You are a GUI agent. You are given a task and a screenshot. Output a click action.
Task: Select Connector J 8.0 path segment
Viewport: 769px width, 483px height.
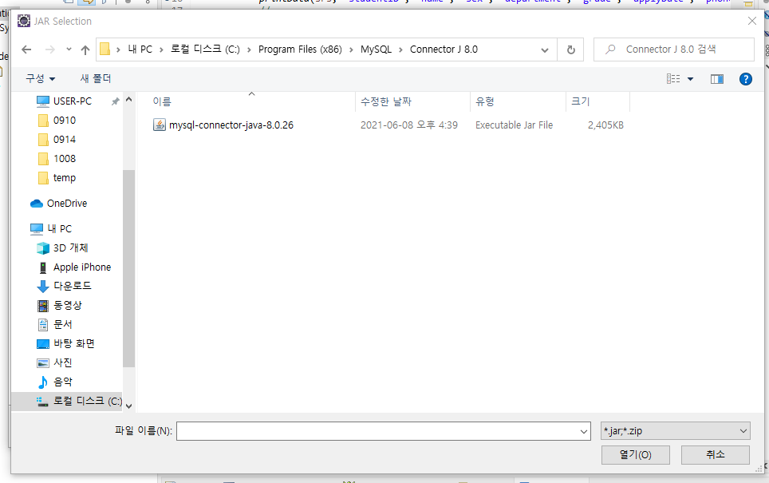[444, 49]
